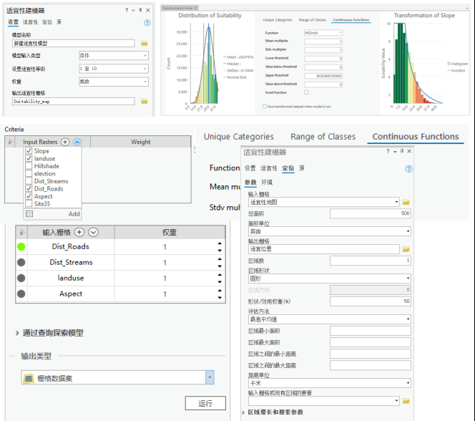Pin the top 适宜性建模器 settings panel
The width and height of the screenshot is (475, 421).
coord(140,10)
